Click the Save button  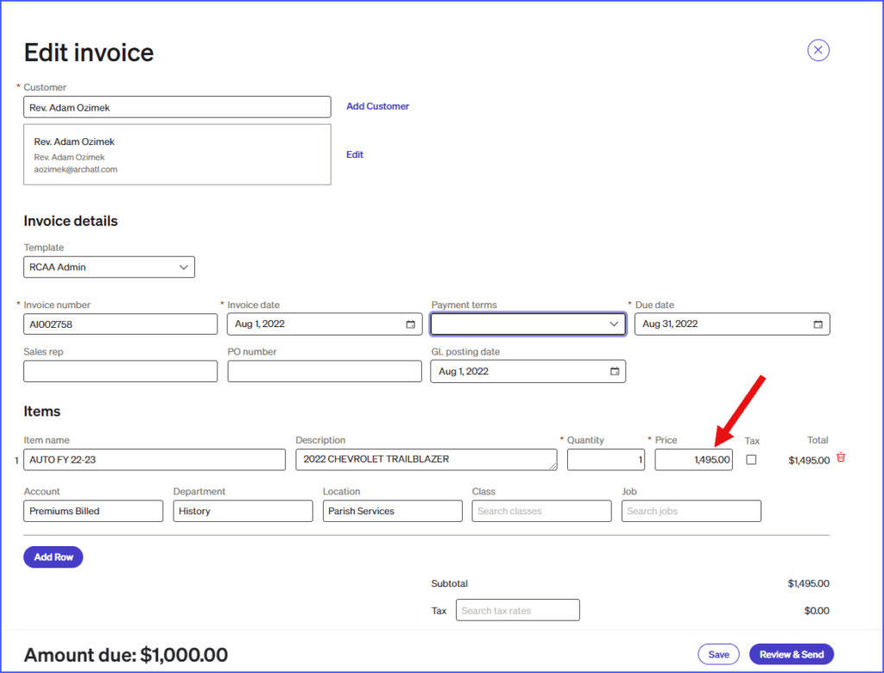pos(718,655)
